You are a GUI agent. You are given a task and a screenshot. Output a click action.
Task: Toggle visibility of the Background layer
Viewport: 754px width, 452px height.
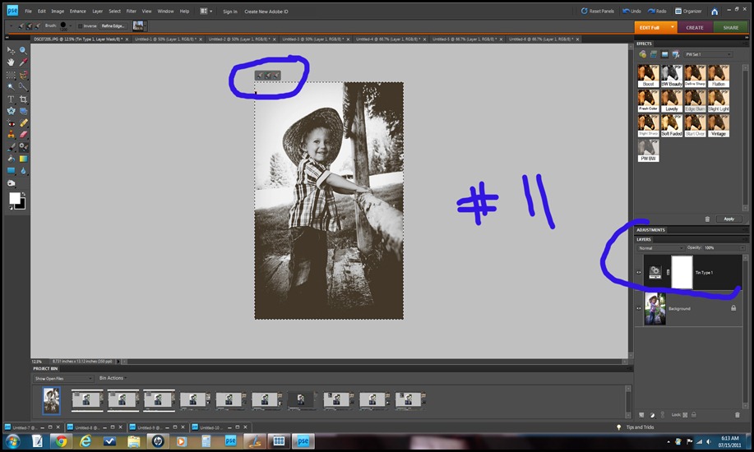coord(639,308)
